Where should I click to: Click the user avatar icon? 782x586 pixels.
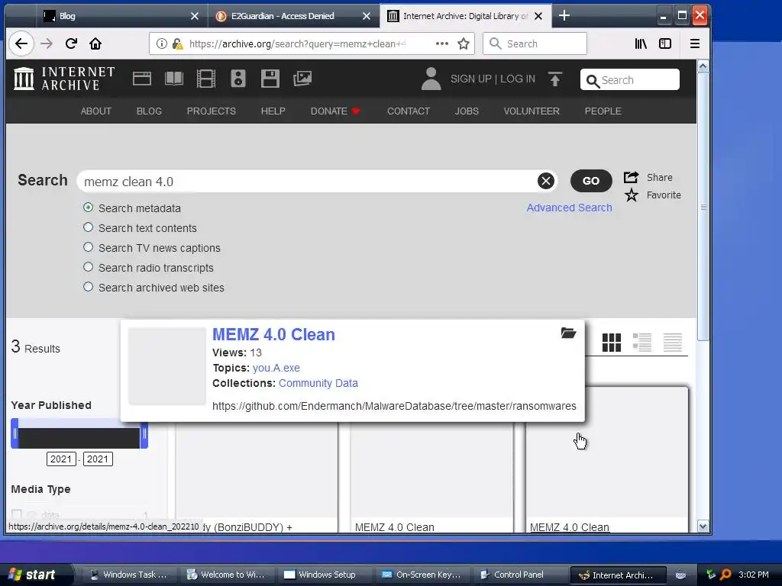(431, 79)
